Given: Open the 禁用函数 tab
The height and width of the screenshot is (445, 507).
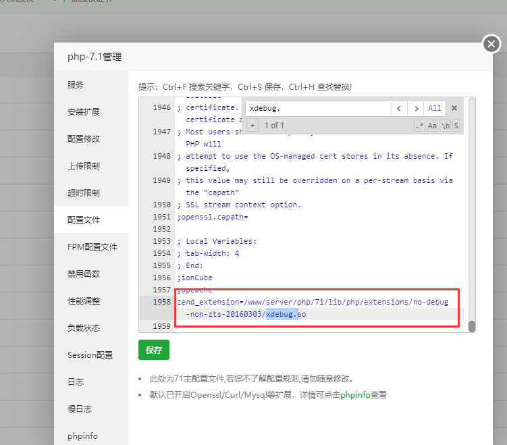Looking at the screenshot, I should click(x=91, y=274).
